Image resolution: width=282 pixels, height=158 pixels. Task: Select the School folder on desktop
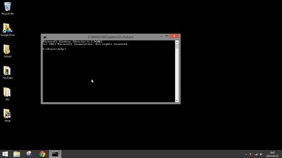7,51
